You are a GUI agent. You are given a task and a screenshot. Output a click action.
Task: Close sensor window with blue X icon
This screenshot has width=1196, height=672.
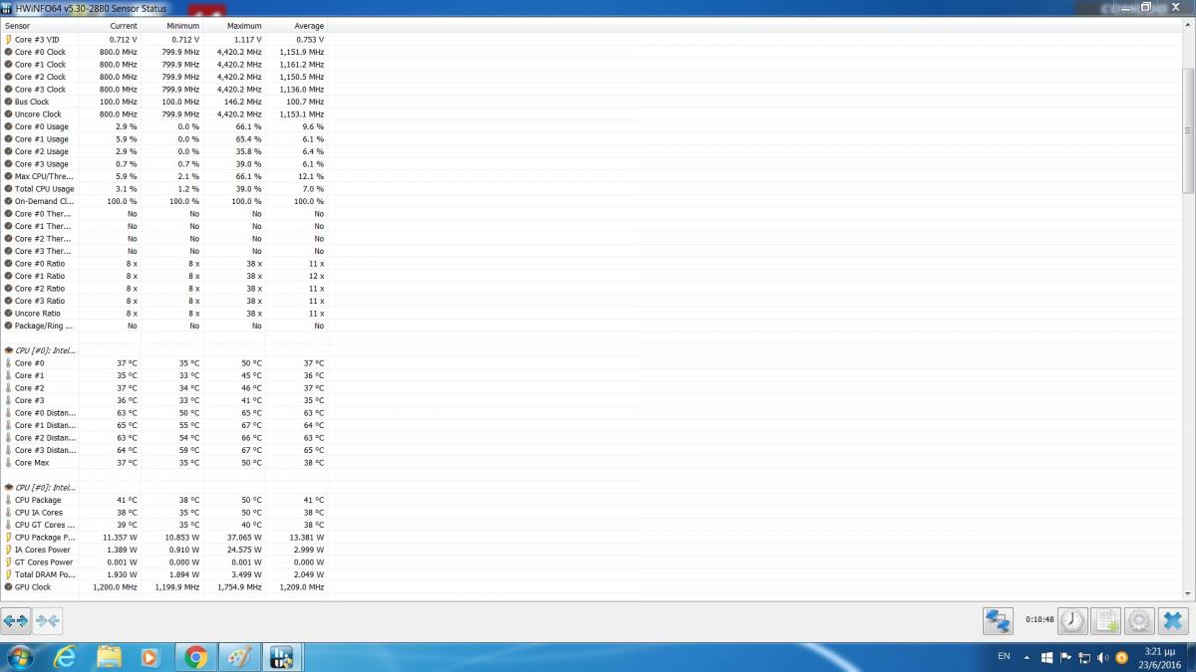(x=1173, y=620)
